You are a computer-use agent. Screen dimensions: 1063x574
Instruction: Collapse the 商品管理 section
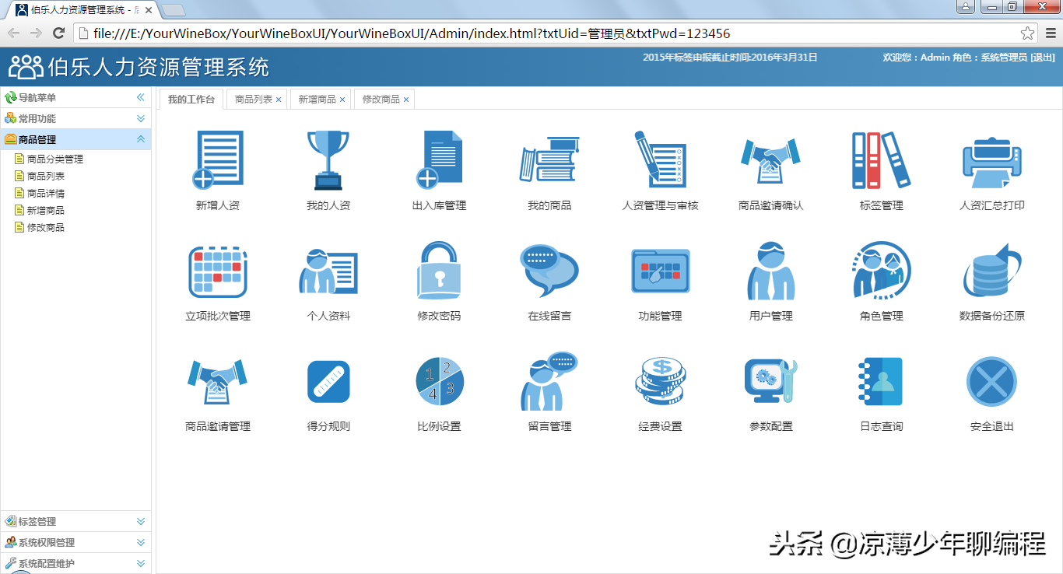click(141, 139)
